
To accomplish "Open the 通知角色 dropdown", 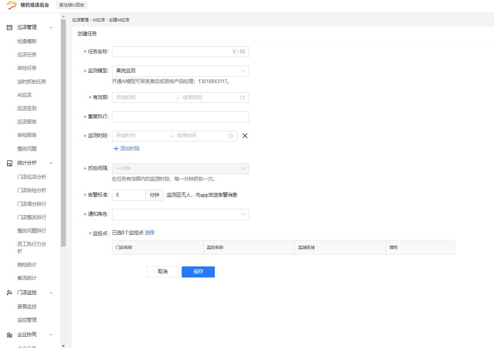I will pos(180,214).
